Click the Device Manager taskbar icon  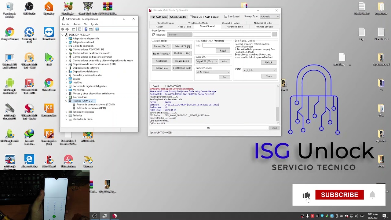[104, 216]
